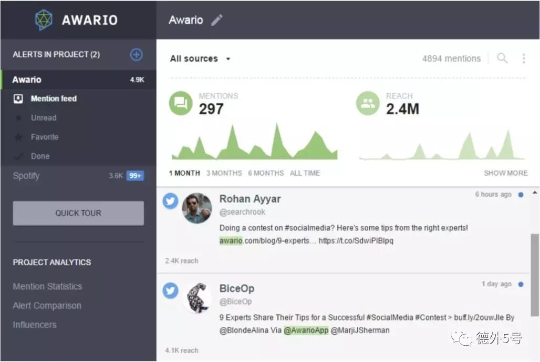Click the pencil icon to rename Awario project
This screenshot has height=362, width=540.
pyautogui.click(x=216, y=20)
